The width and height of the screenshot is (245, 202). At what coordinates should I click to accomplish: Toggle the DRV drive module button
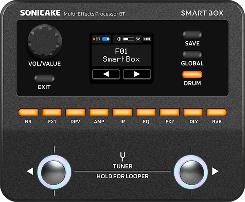click(x=76, y=112)
